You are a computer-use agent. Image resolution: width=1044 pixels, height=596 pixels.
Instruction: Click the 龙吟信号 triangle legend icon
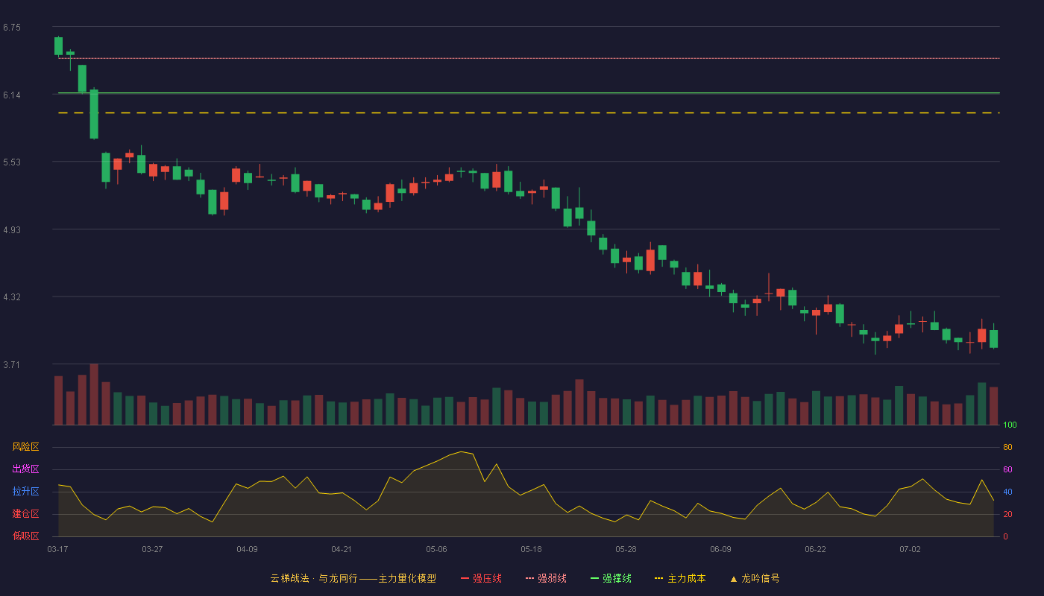[x=734, y=579]
